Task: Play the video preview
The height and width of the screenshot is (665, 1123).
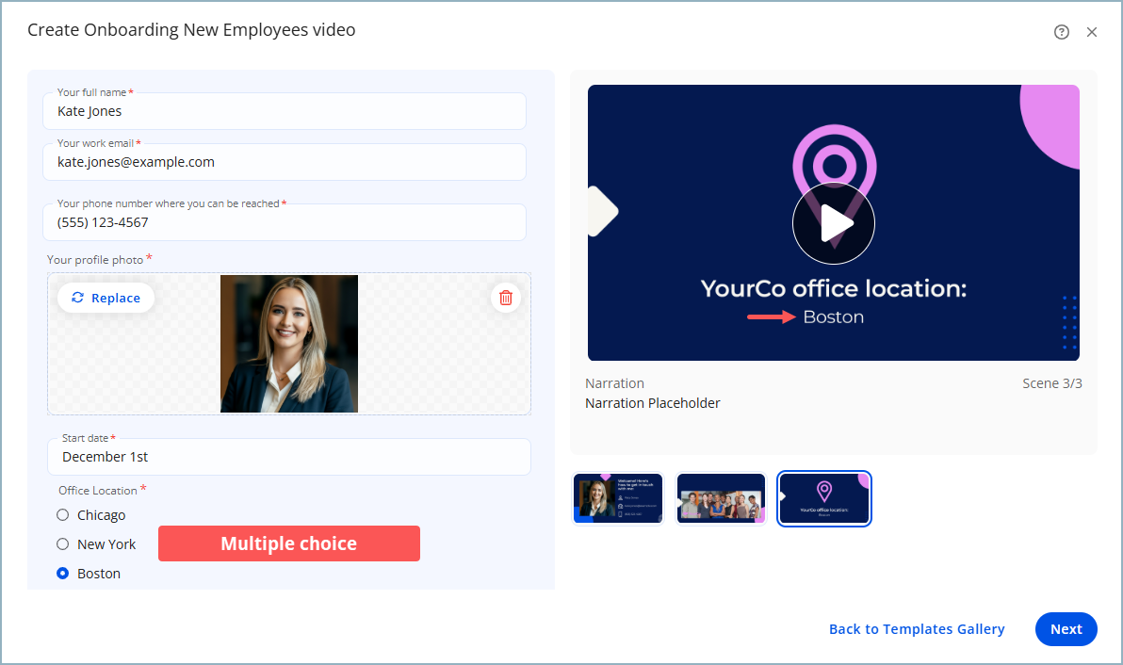Action: (833, 224)
